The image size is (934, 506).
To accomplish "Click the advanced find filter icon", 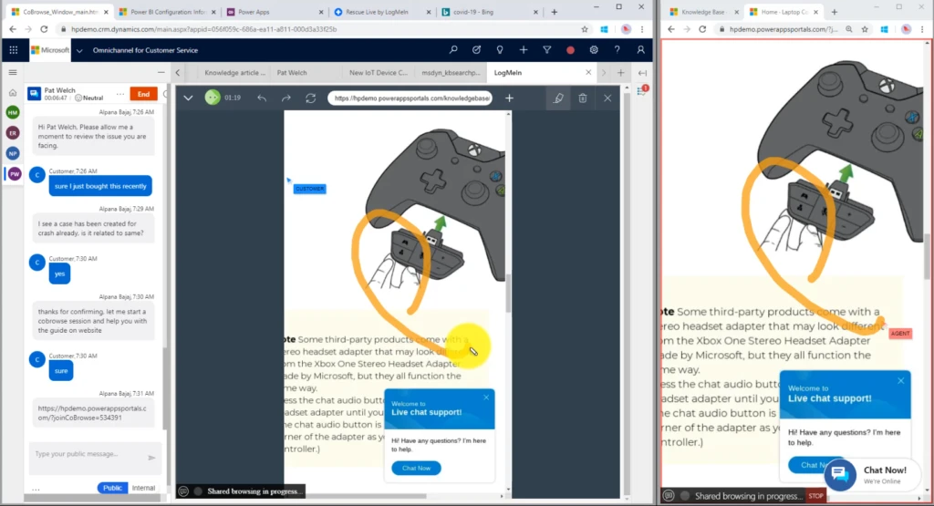I will 547,50.
